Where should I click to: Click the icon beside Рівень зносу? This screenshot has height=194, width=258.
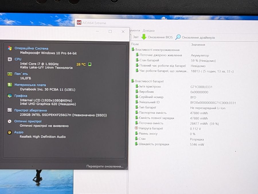pos(136,133)
